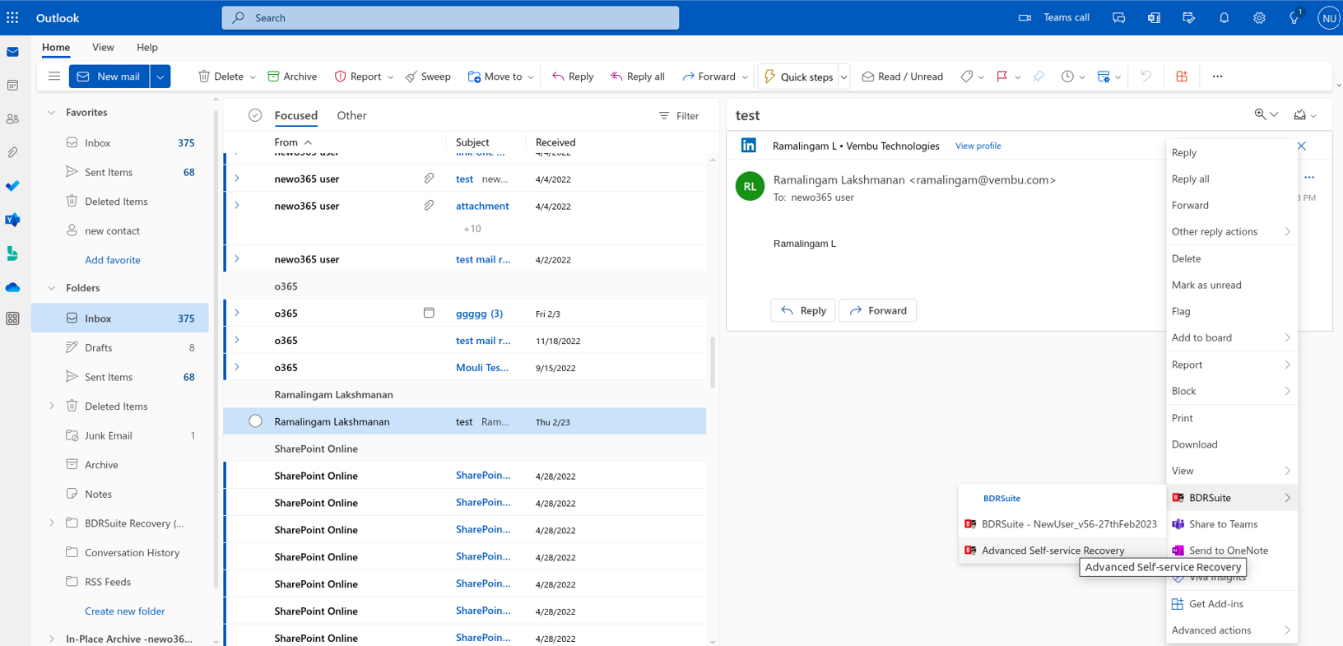Pin the message with the pin icon
1343x646 pixels.
pyautogui.click(x=1039, y=77)
